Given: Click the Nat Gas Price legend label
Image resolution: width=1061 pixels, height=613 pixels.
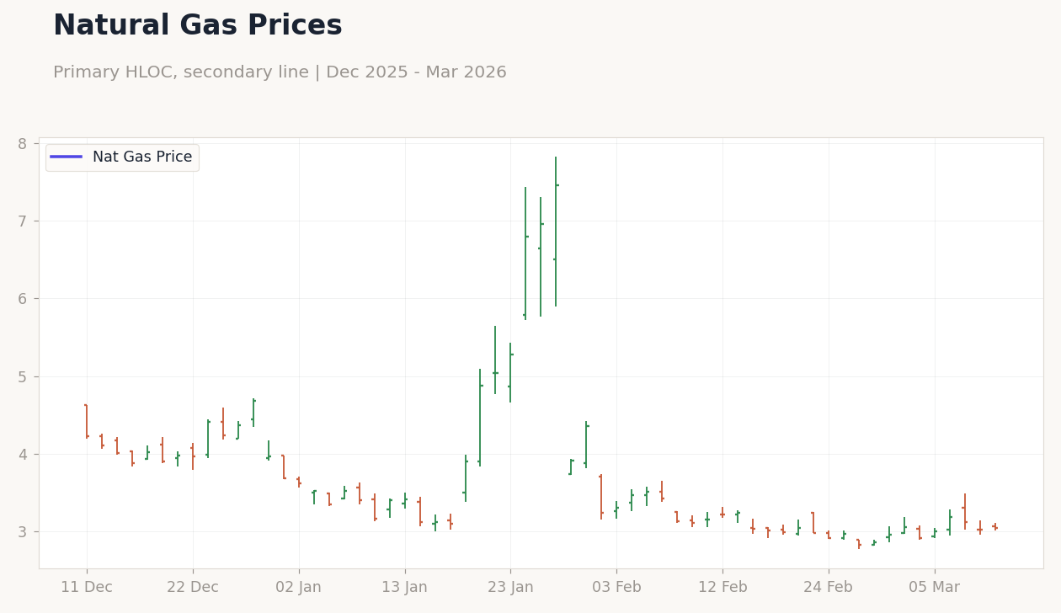Looking at the screenshot, I should click(142, 157).
